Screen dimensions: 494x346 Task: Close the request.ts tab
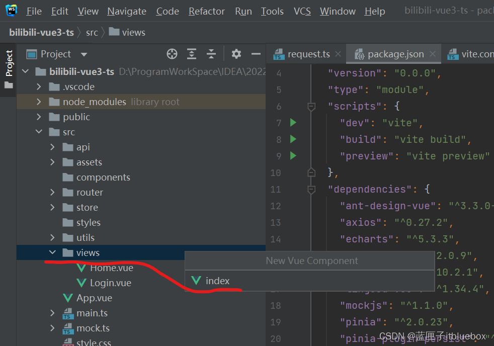click(338, 54)
